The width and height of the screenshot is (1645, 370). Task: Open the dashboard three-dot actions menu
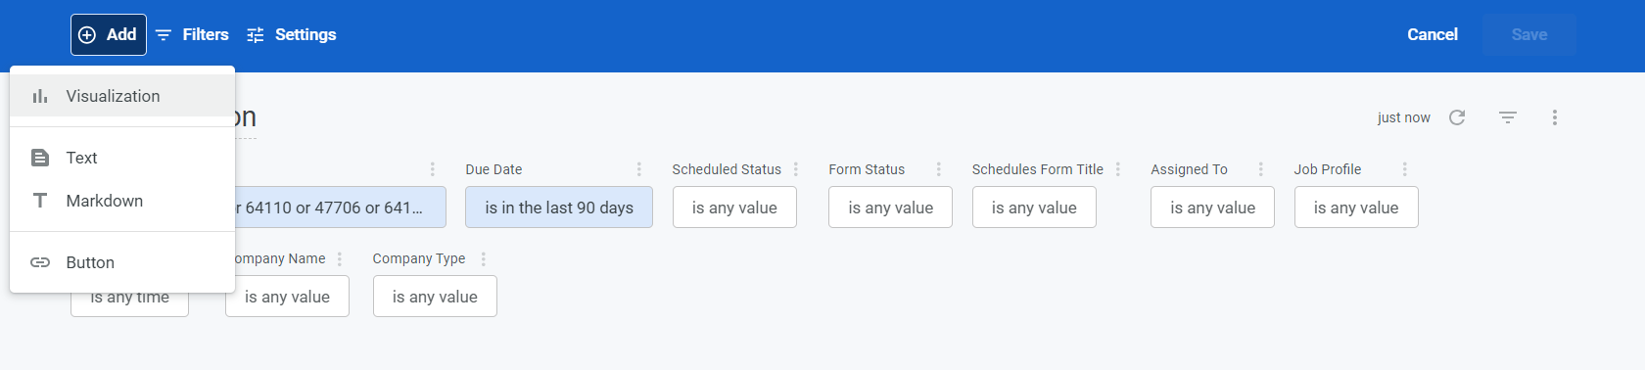click(x=1555, y=117)
